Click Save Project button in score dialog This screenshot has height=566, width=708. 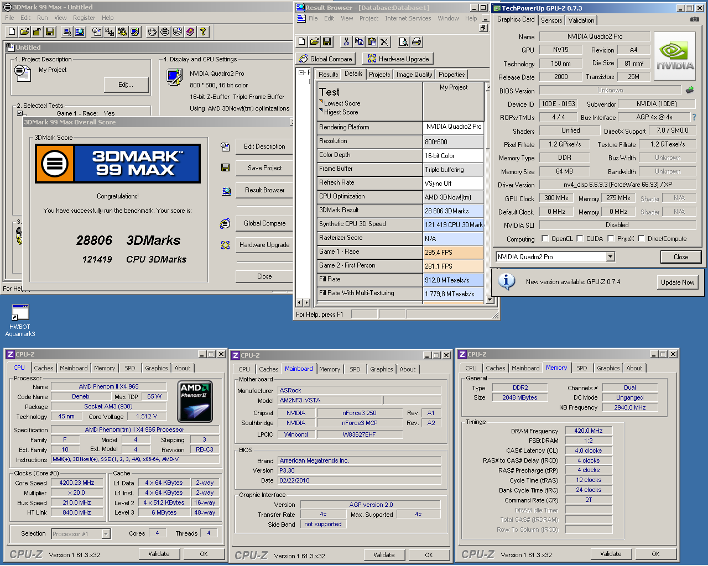coord(264,168)
